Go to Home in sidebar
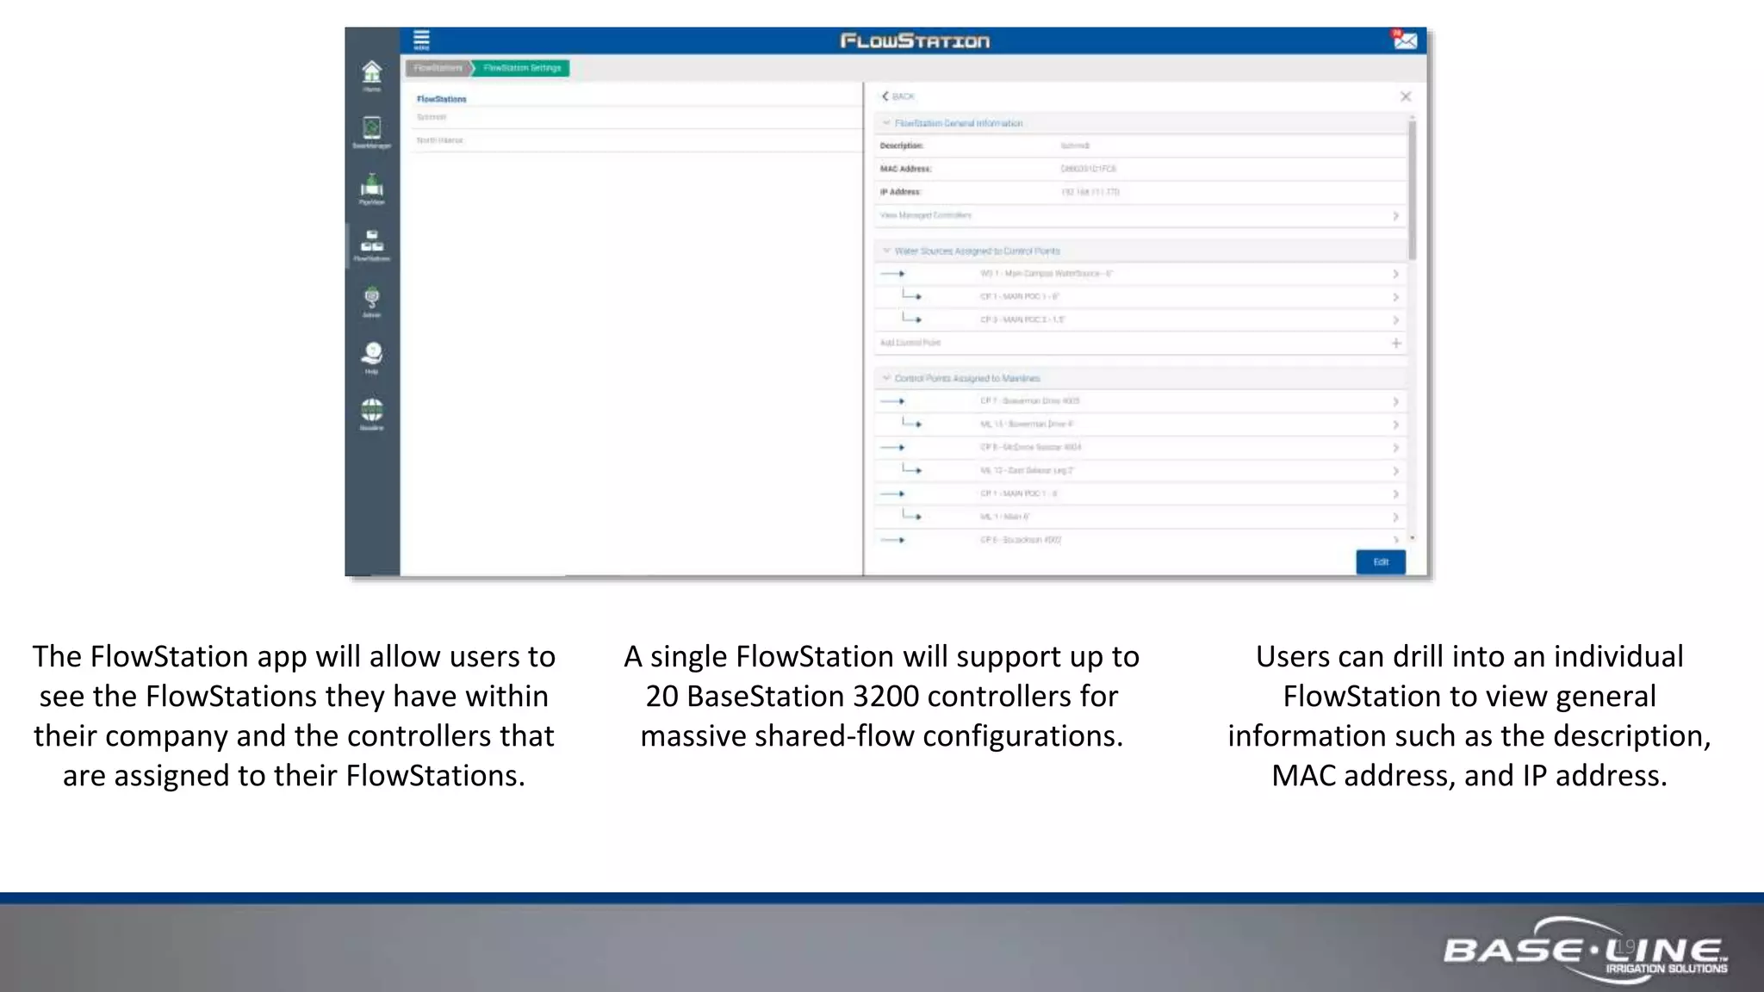The image size is (1764, 992). 371,76
